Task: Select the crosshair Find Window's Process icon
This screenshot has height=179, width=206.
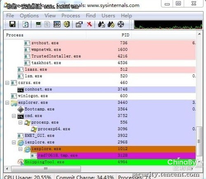Action: coord(121,24)
